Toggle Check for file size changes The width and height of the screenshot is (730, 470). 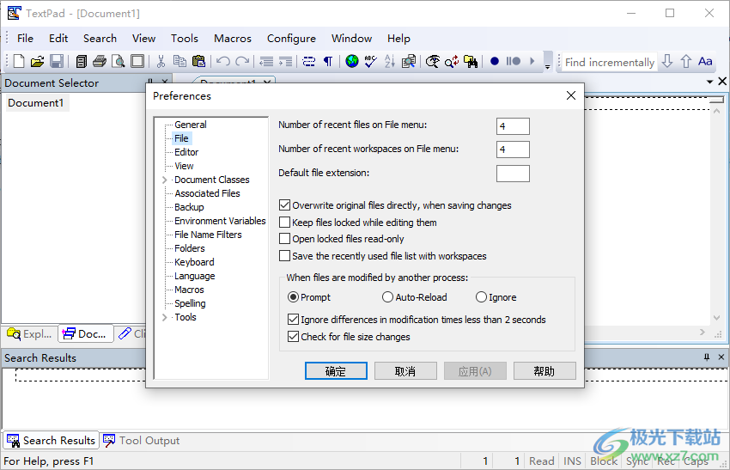pos(293,336)
